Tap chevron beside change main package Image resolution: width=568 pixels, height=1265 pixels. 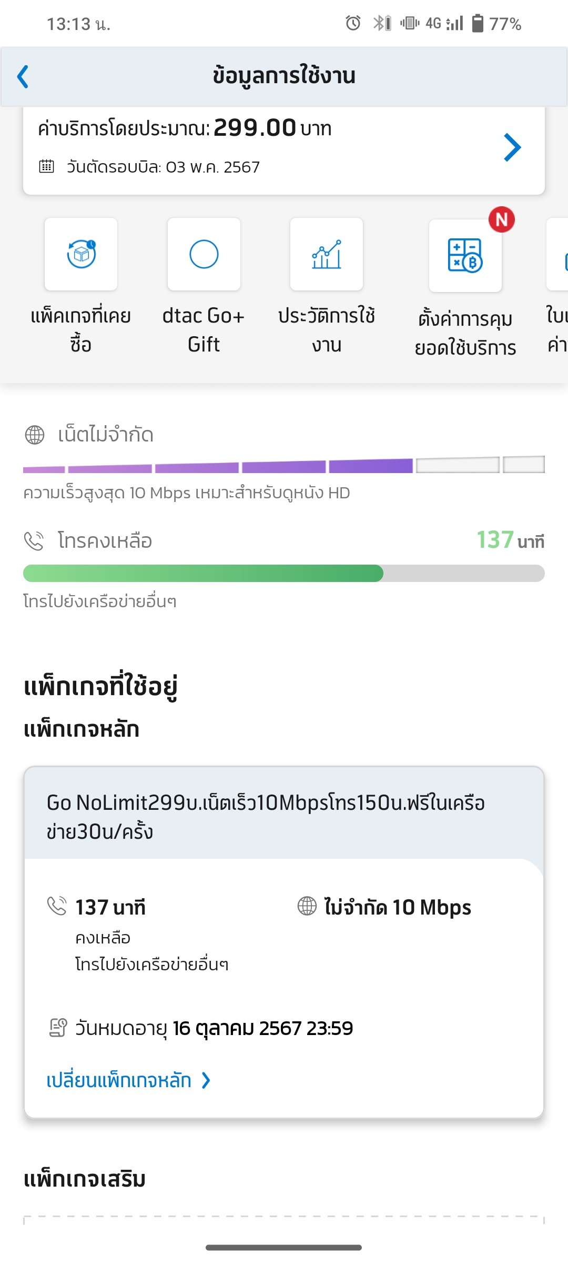click(207, 1081)
